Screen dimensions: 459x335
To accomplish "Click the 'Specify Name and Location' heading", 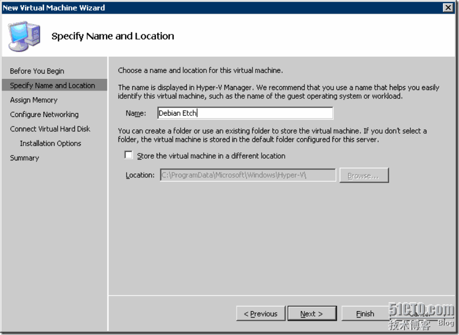I will [x=113, y=37].
